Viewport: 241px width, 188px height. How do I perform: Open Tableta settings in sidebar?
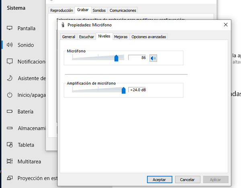[x=26, y=145]
